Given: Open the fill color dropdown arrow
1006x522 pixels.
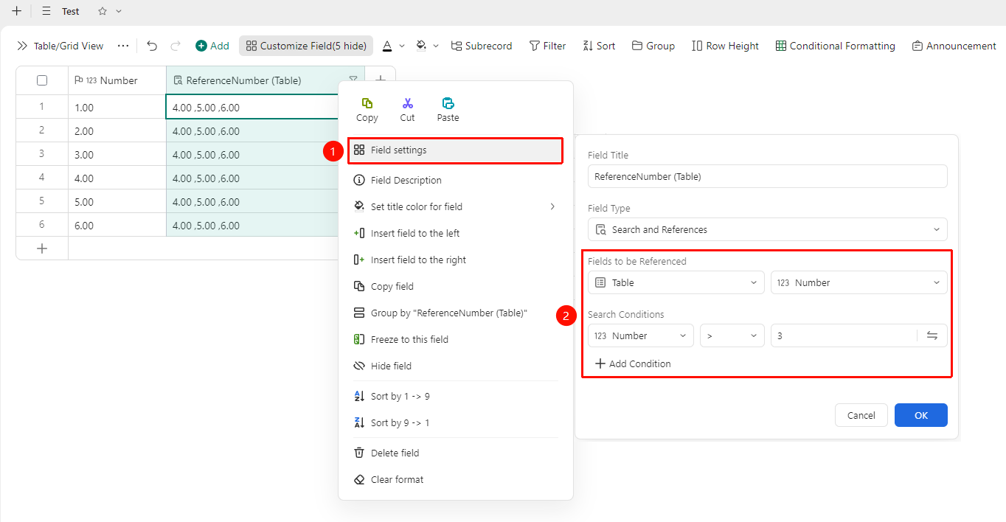Looking at the screenshot, I should [436, 46].
